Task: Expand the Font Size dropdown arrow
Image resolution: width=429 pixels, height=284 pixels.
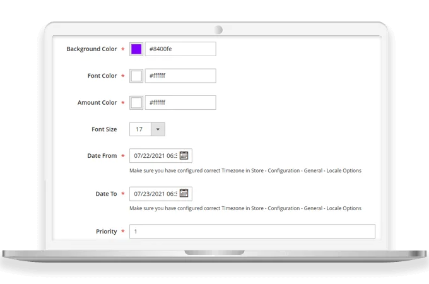Action: 158,129
